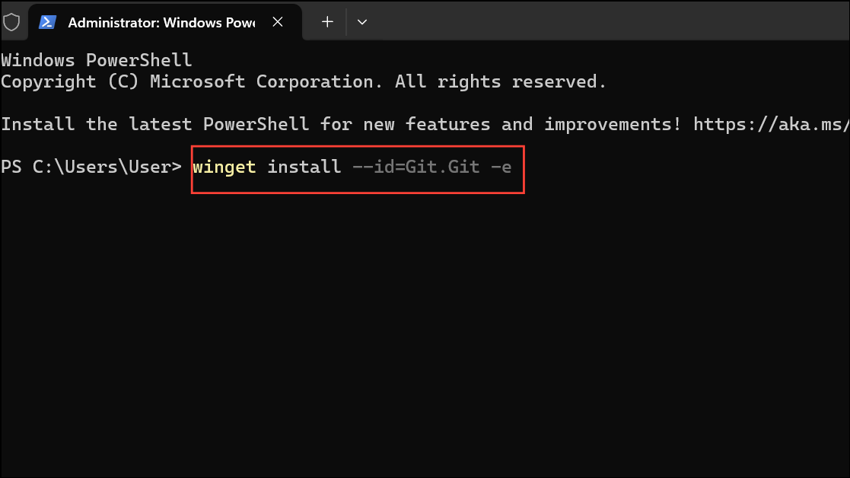Click the Microsoft Corporation text
The image size is (850, 478).
click(x=261, y=81)
